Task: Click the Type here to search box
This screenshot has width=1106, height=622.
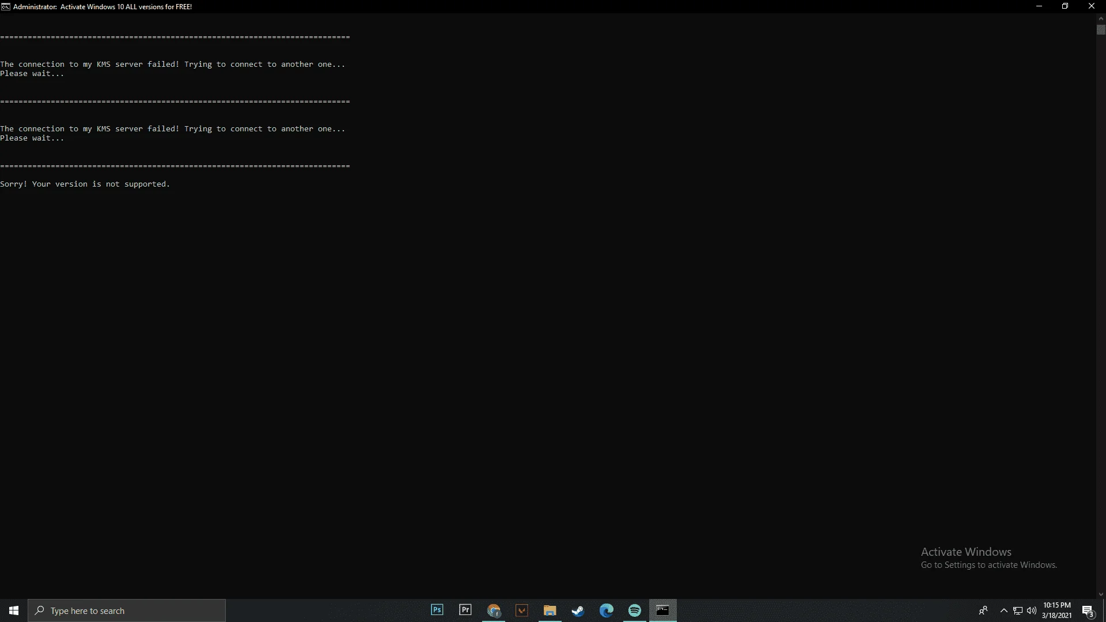Action: pyautogui.click(x=127, y=610)
